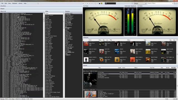Select track 05-Flamenco Sketches

coord(137,78)
